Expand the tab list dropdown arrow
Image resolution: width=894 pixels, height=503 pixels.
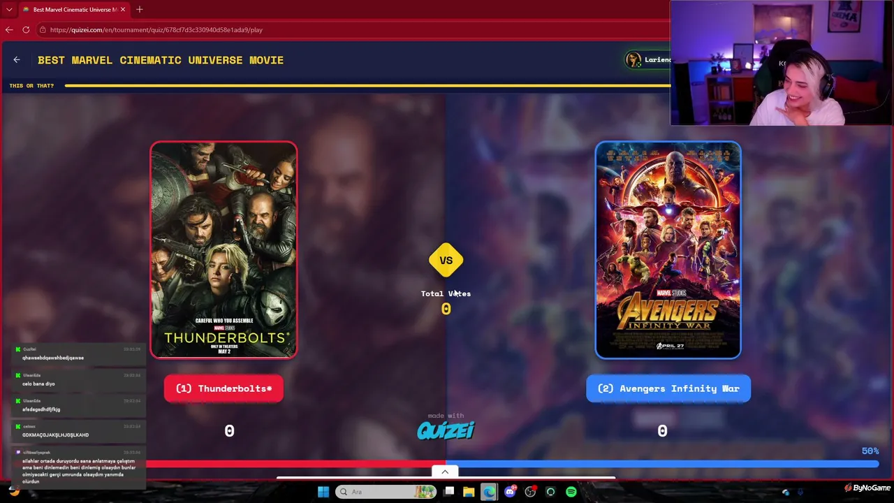pyautogui.click(x=9, y=9)
